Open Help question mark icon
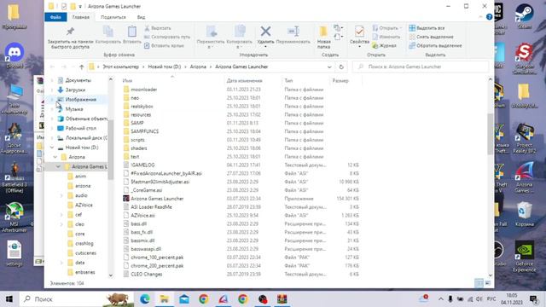546x307 pixels. pos(489,17)
